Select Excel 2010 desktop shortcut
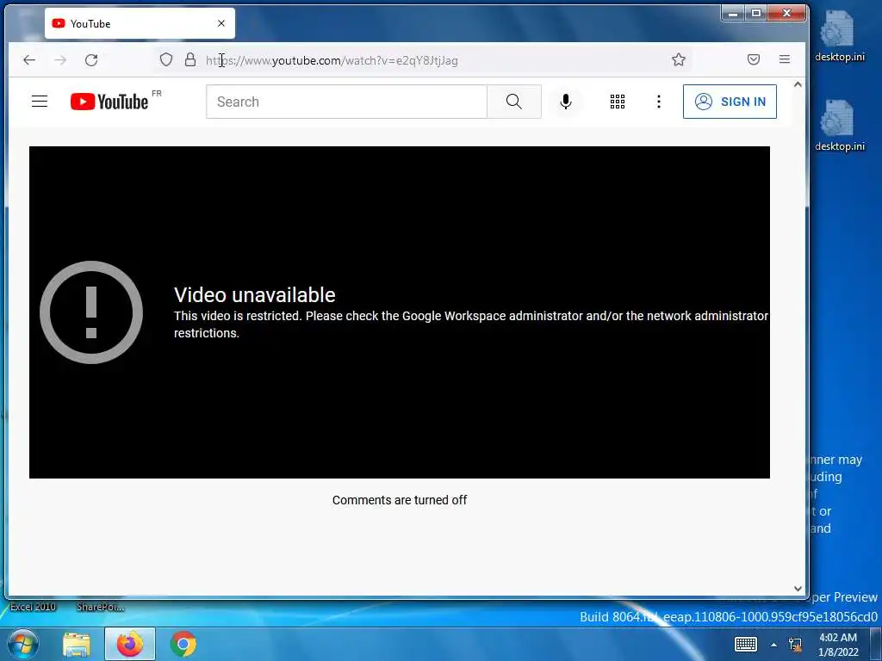 [33, 607]
